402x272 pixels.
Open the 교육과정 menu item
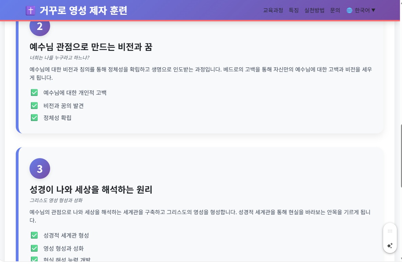click(273, 10)
